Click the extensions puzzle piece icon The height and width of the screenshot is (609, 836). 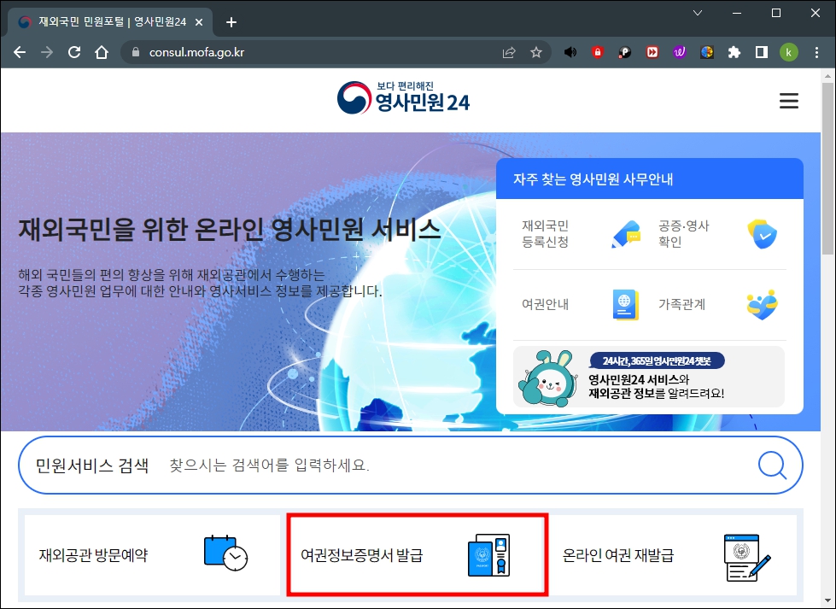[x=734, y=51]
